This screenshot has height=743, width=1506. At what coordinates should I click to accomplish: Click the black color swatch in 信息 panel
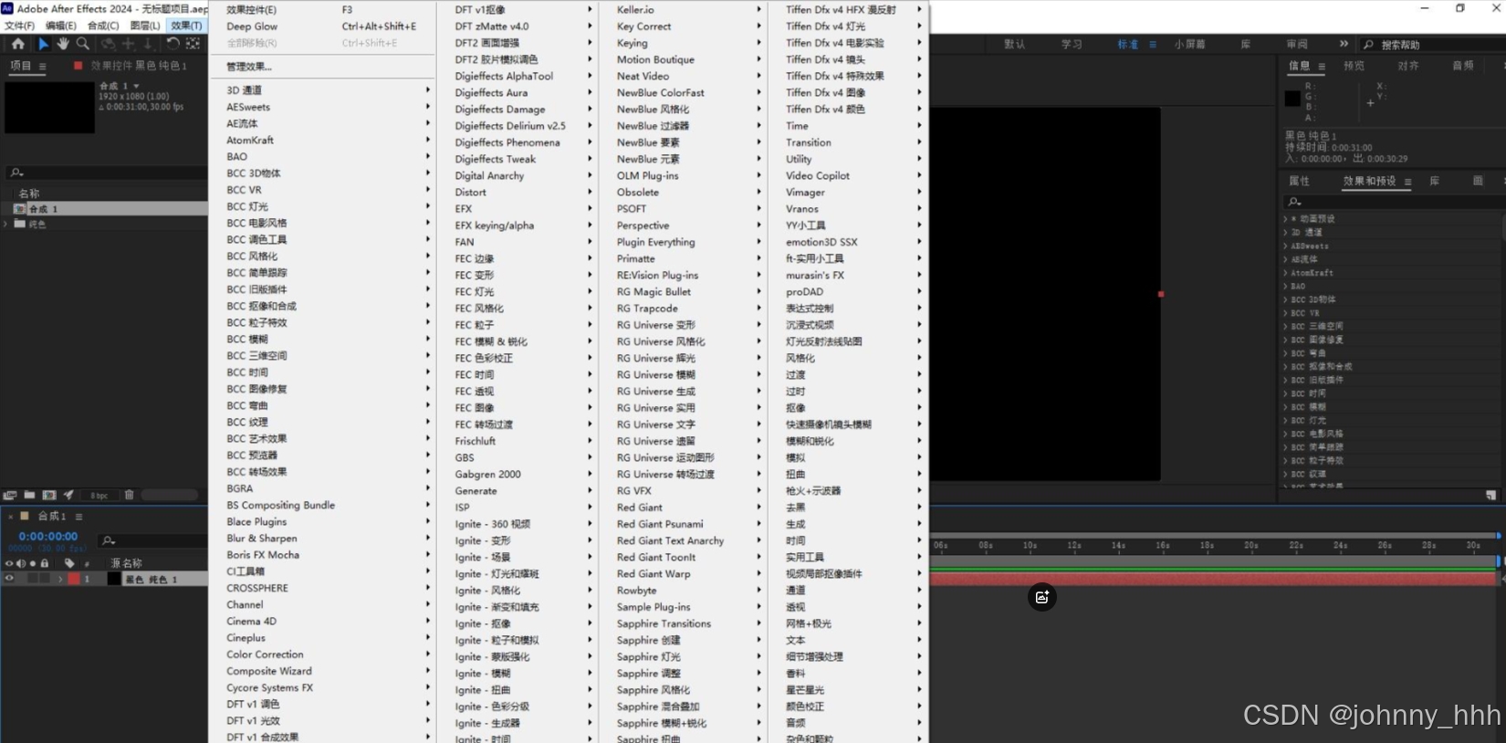click(1292, 99)
